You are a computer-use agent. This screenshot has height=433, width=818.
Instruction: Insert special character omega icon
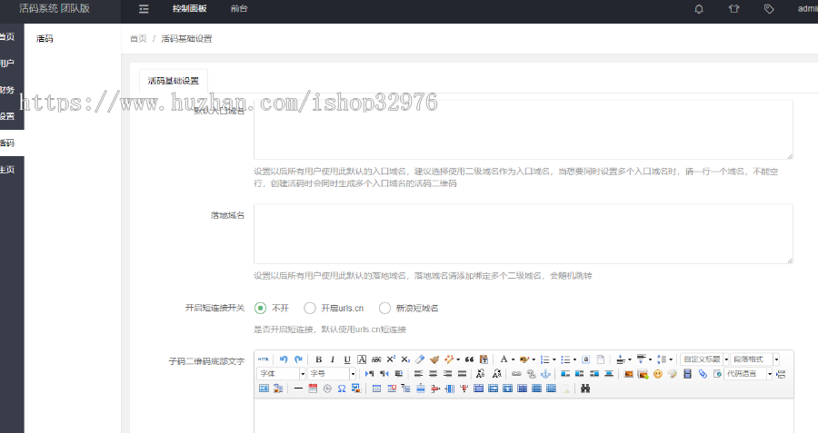pos(342,389)
